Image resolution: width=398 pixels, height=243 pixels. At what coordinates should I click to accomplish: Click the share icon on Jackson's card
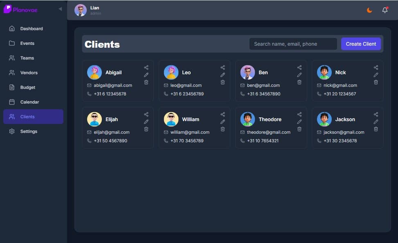point(376,114)
